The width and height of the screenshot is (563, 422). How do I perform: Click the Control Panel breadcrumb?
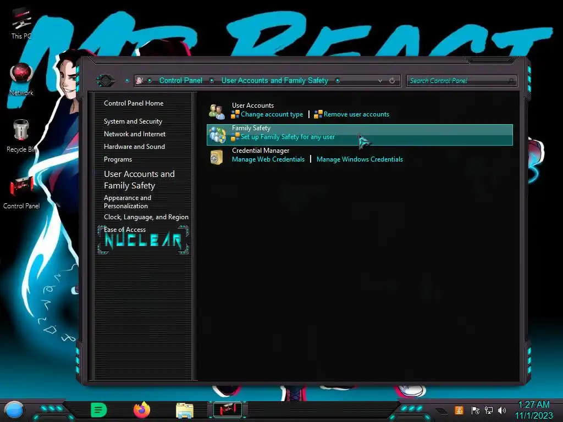[x=180, y=80]
